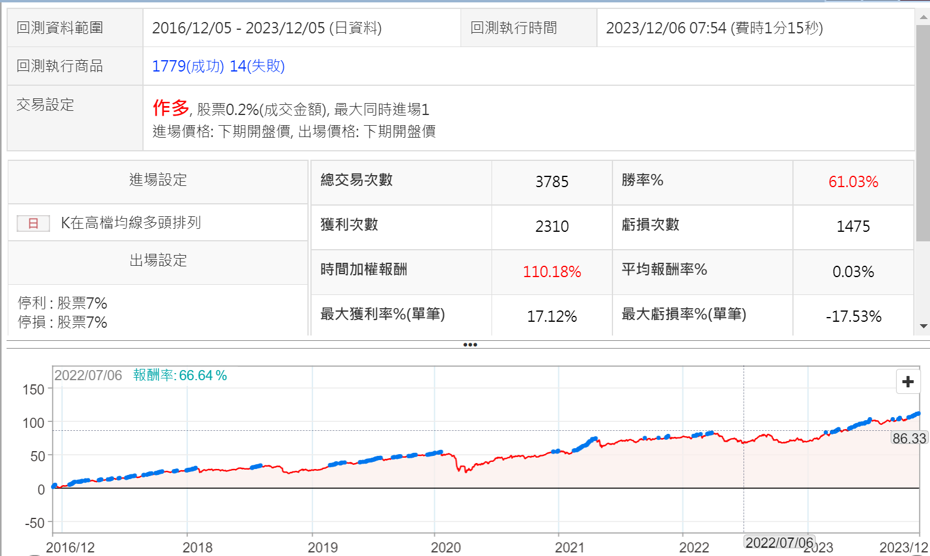Click the red 61.03% win rate value
Viewport: 930px width, 556px height.
pos(853,182)
